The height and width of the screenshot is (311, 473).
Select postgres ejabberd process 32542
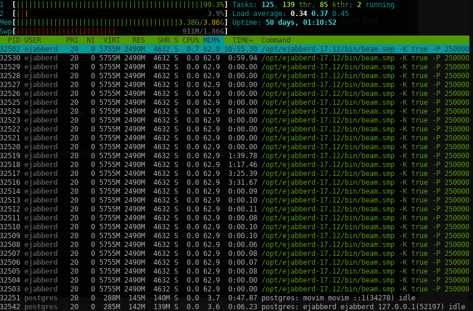[x=235, y=306]
